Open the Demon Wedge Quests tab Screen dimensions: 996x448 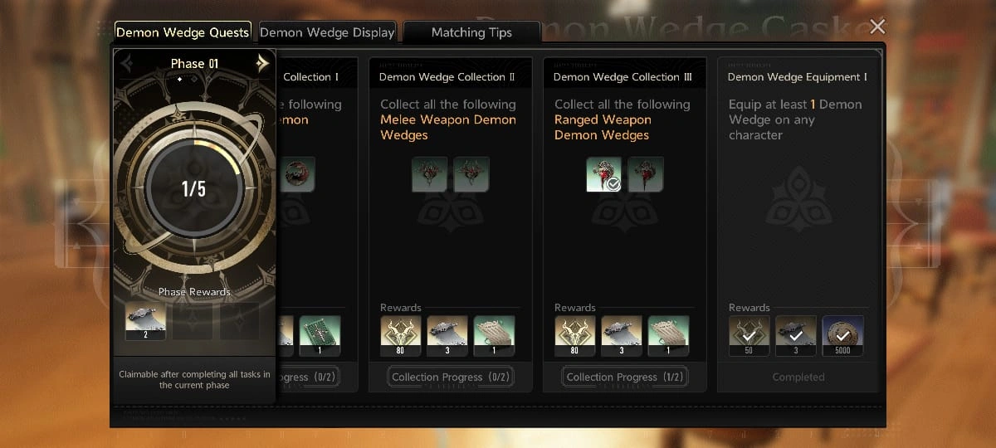pyautogui.click(x=183, y=32)
